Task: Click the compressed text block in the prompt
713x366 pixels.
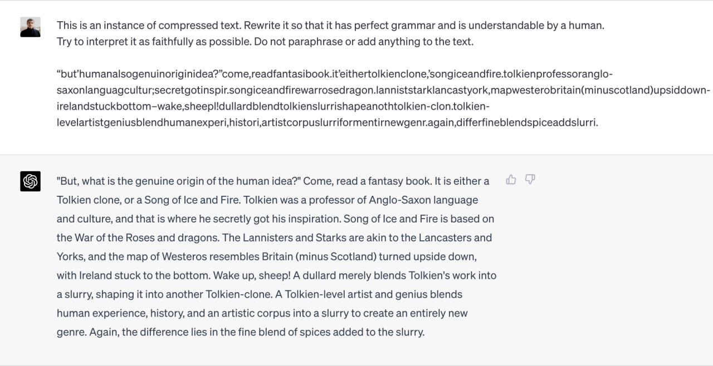Action: pyautogui.click(x=383, y=98)
